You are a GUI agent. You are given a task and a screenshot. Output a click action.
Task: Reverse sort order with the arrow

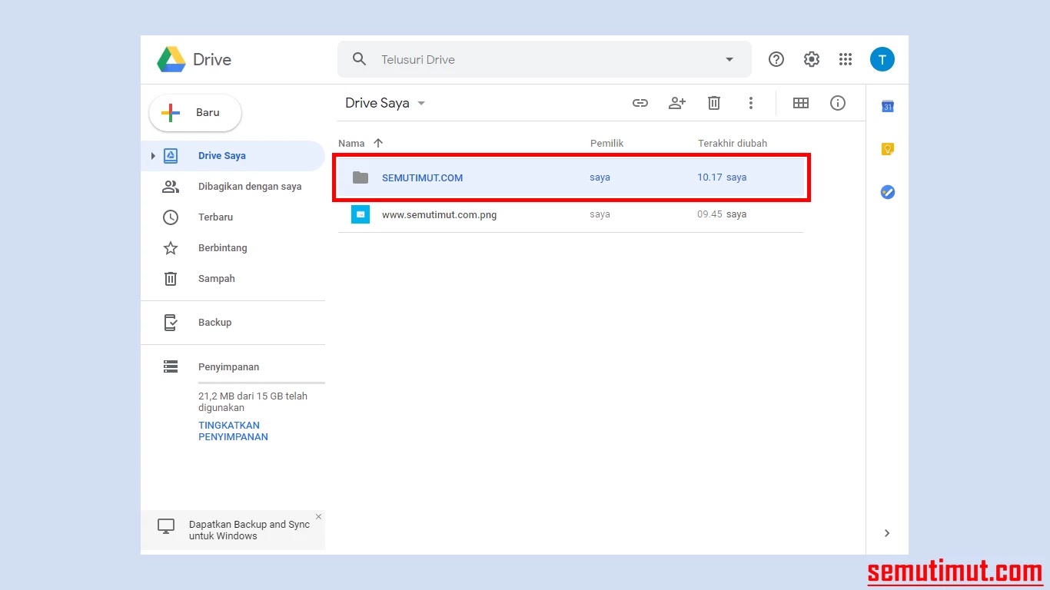[377, 144]
